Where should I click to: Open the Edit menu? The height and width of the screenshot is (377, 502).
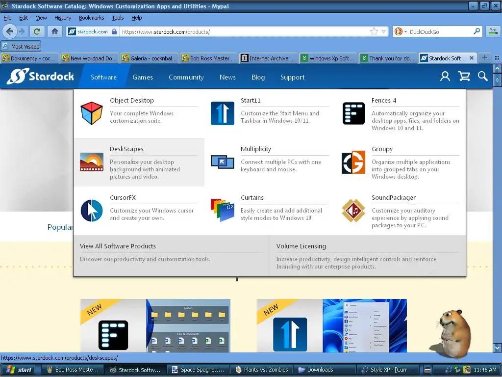point(24,18)
